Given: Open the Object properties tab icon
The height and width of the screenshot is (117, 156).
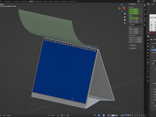Looking at the screenshot, I should point(148,59).
